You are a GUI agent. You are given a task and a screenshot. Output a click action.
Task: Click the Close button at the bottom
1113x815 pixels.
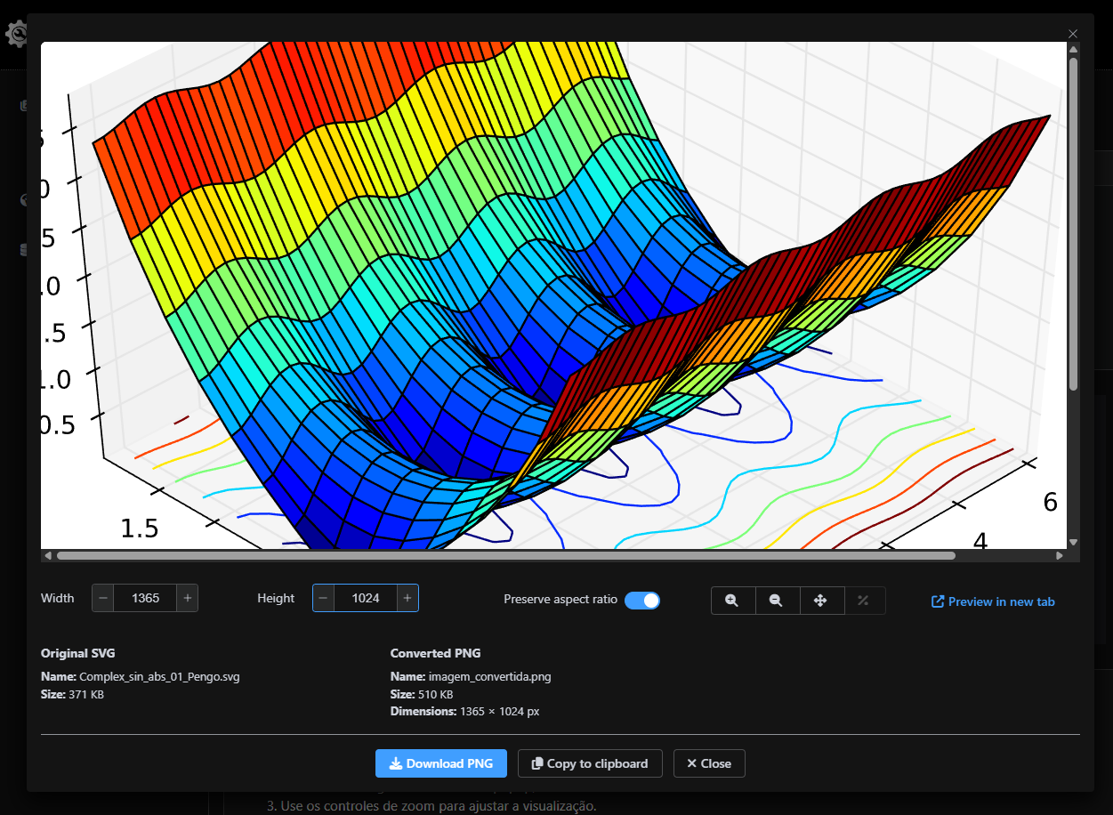(x=709, y=763)
